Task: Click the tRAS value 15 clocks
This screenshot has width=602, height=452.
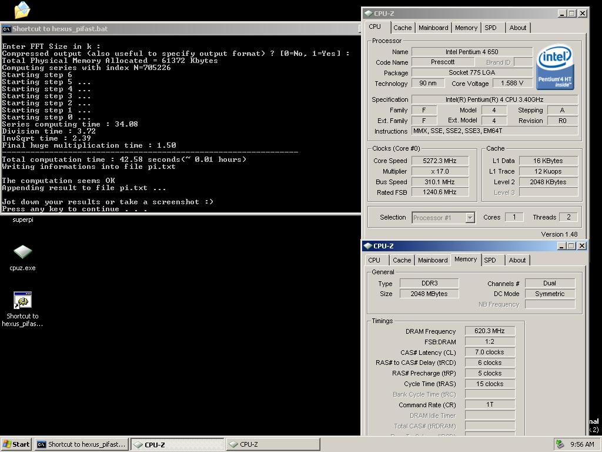Action: pos(490,384)
